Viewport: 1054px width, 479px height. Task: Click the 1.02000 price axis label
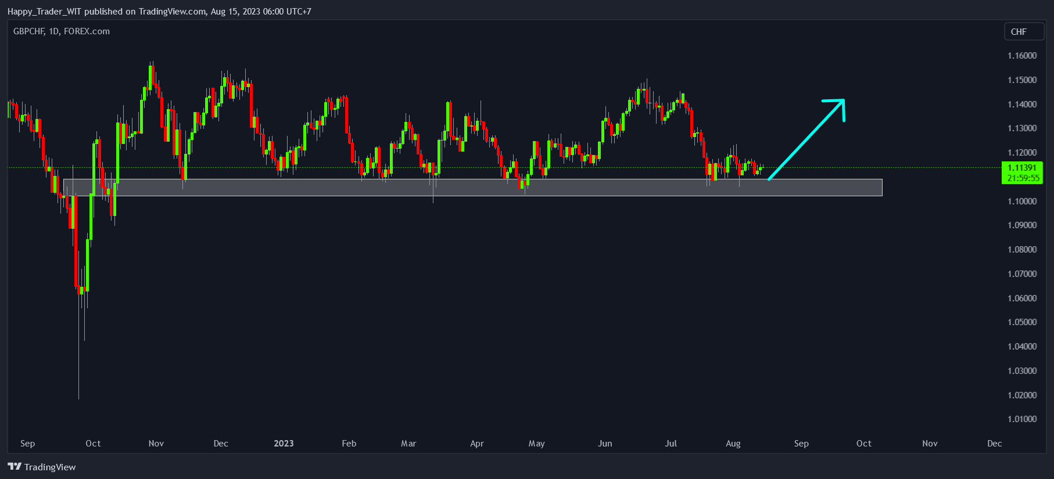tap(1022, 395)
